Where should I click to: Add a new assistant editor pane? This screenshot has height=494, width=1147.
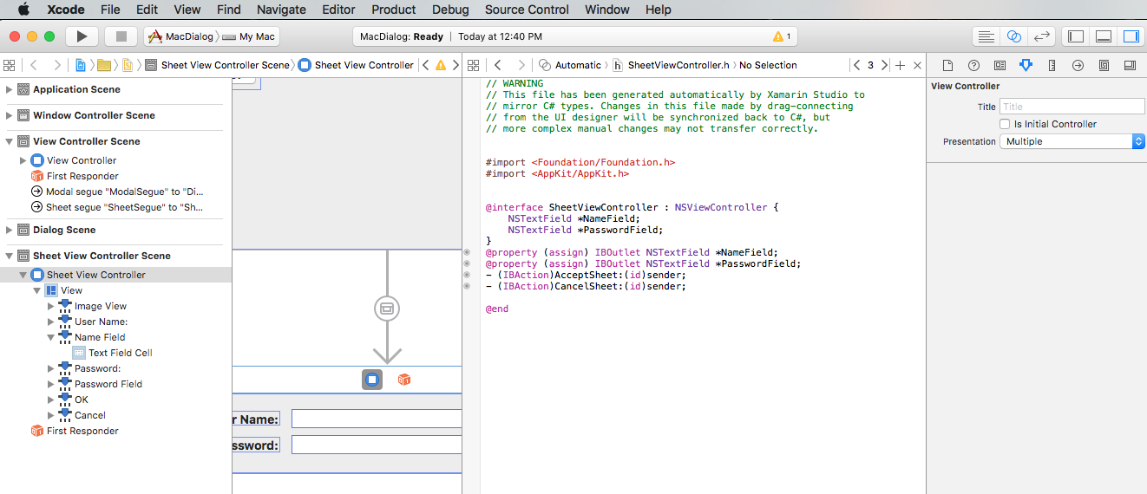point(900,65)
